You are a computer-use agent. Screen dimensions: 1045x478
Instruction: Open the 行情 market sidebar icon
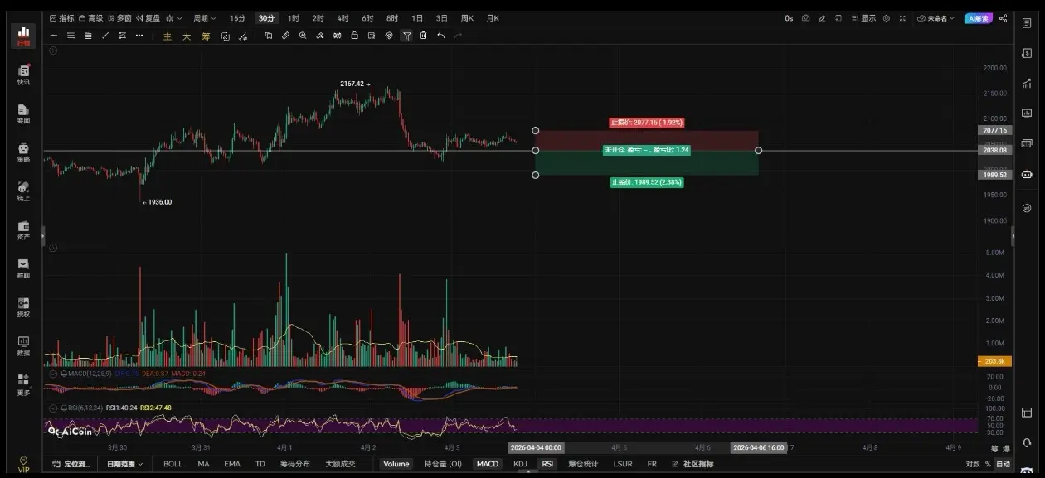23,35
